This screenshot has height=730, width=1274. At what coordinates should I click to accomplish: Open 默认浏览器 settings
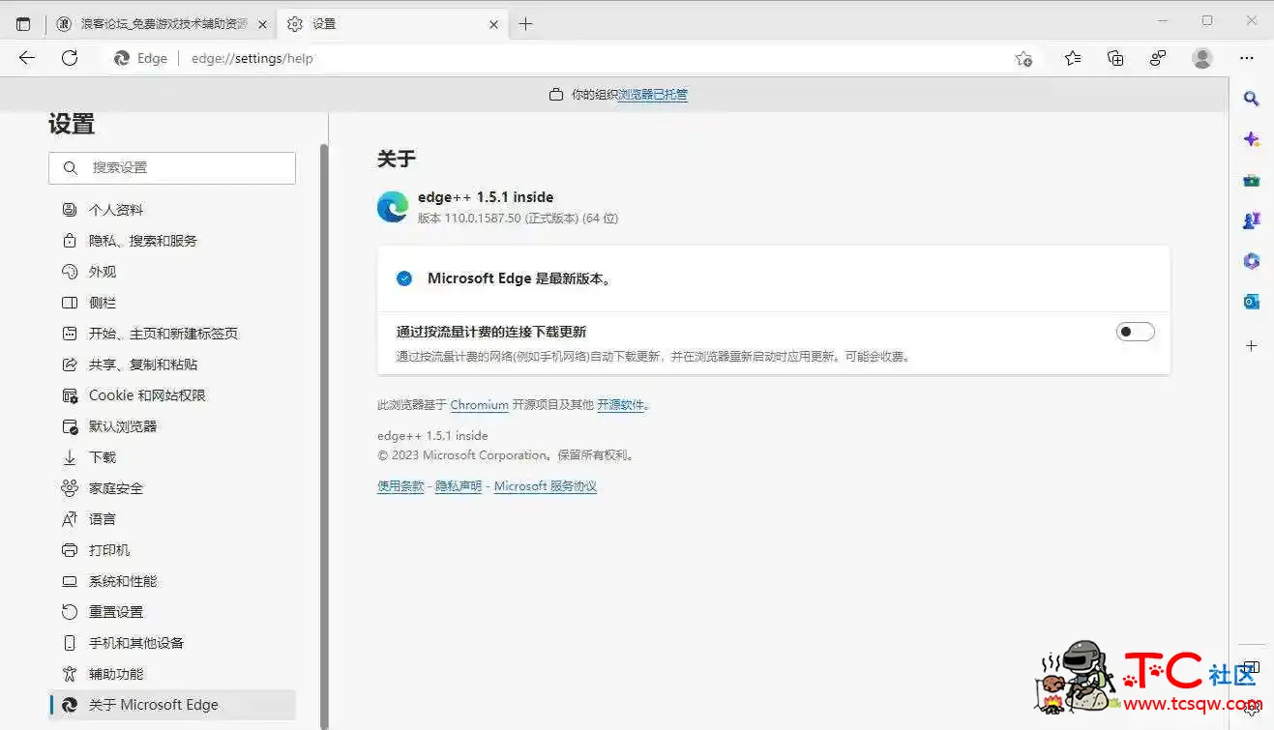click(172, 426)
